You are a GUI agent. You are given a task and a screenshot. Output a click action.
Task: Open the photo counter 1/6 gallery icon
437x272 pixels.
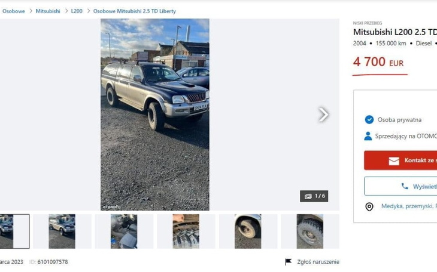point(308,196)
